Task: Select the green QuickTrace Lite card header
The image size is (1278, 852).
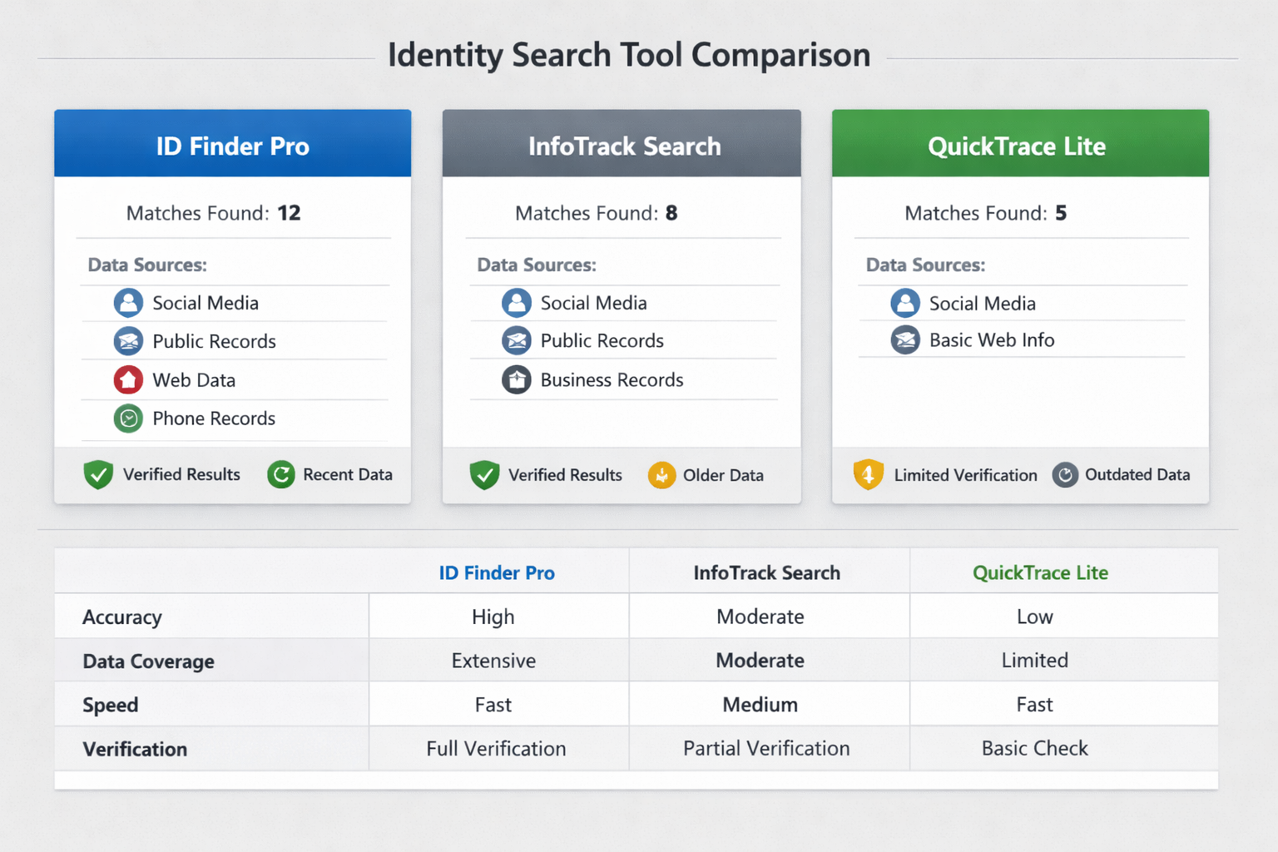Action: click(x=1020, y=144)
